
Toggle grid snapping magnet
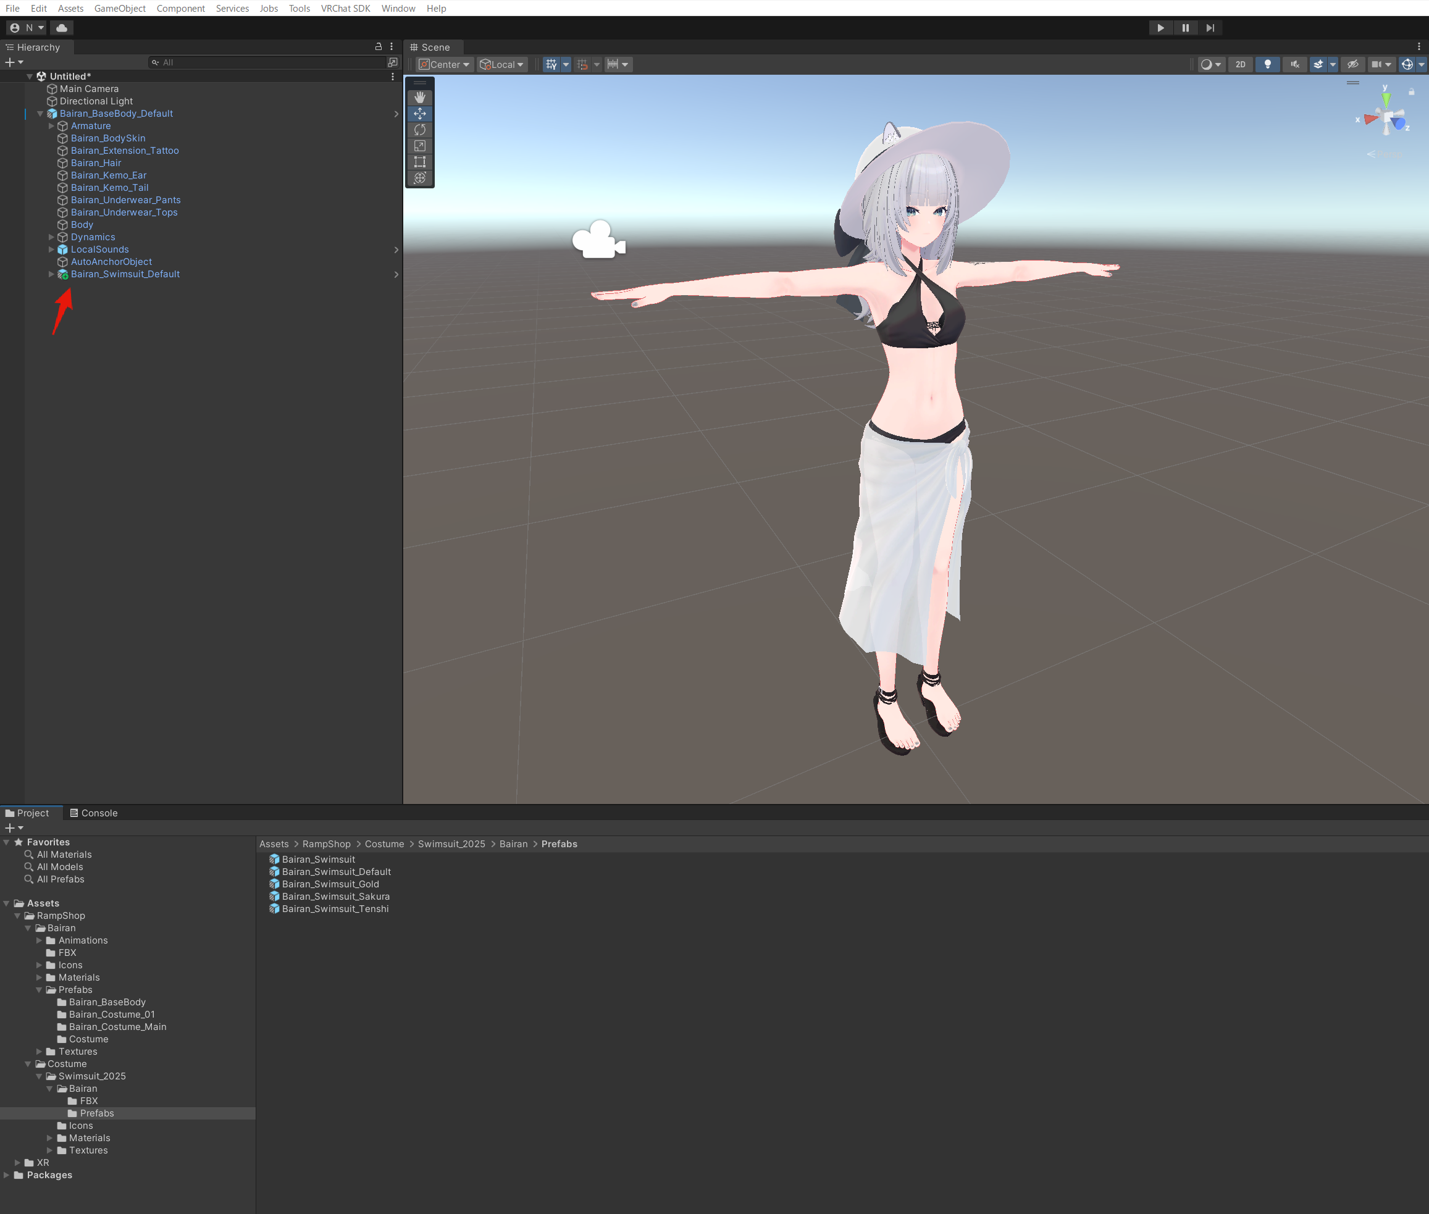pyautogui.click(x=583, y=64)
